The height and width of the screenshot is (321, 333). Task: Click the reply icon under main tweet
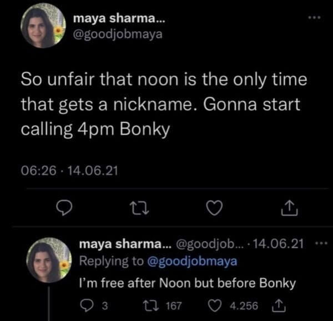pos(65,208)
